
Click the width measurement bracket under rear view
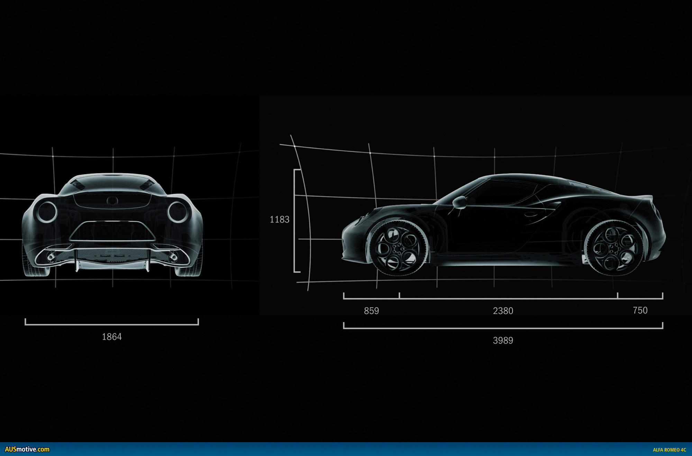click(112, 324)
